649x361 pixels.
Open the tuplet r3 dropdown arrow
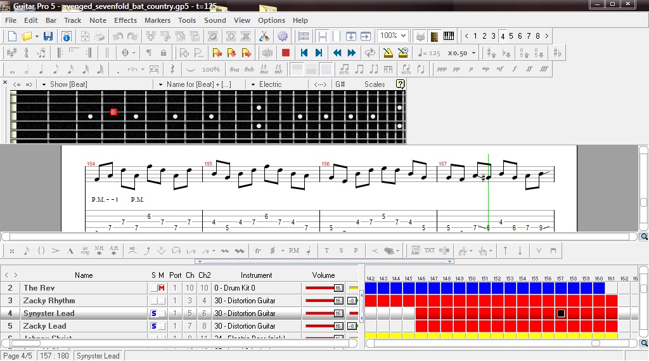[143, 70]
